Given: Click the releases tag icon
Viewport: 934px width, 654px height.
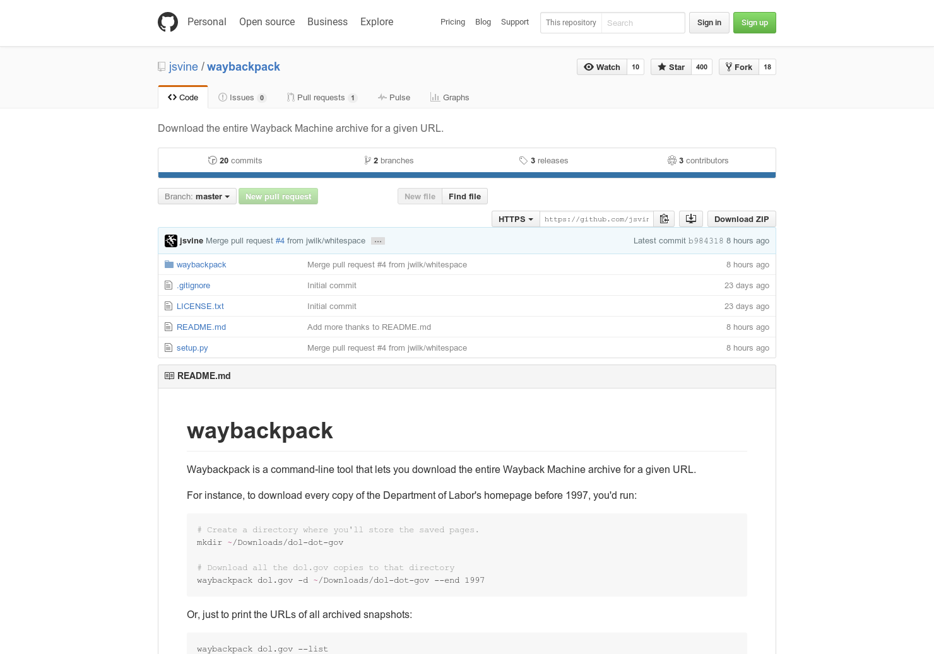Looking at the screenshot, I should pos(523,160).
